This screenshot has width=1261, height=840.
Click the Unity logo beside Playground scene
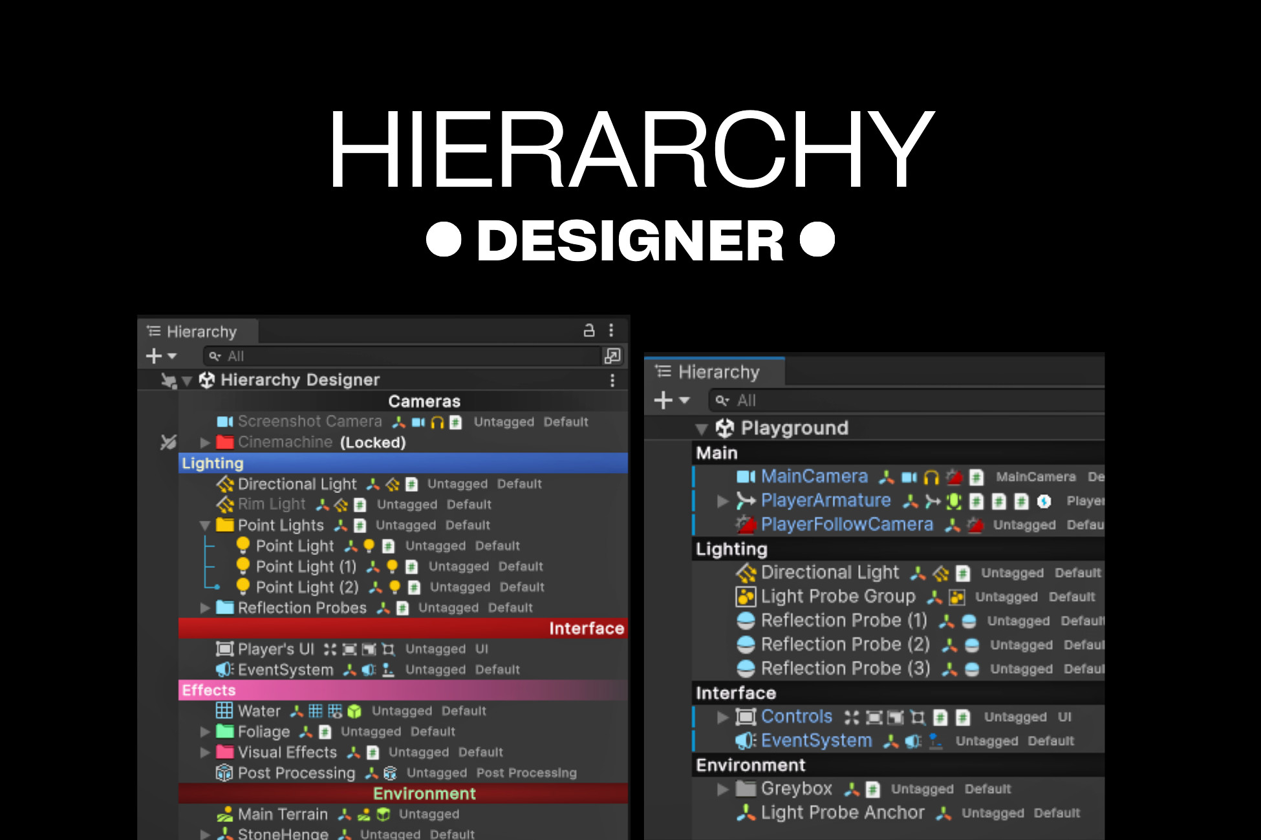click(x=725, y=428)
